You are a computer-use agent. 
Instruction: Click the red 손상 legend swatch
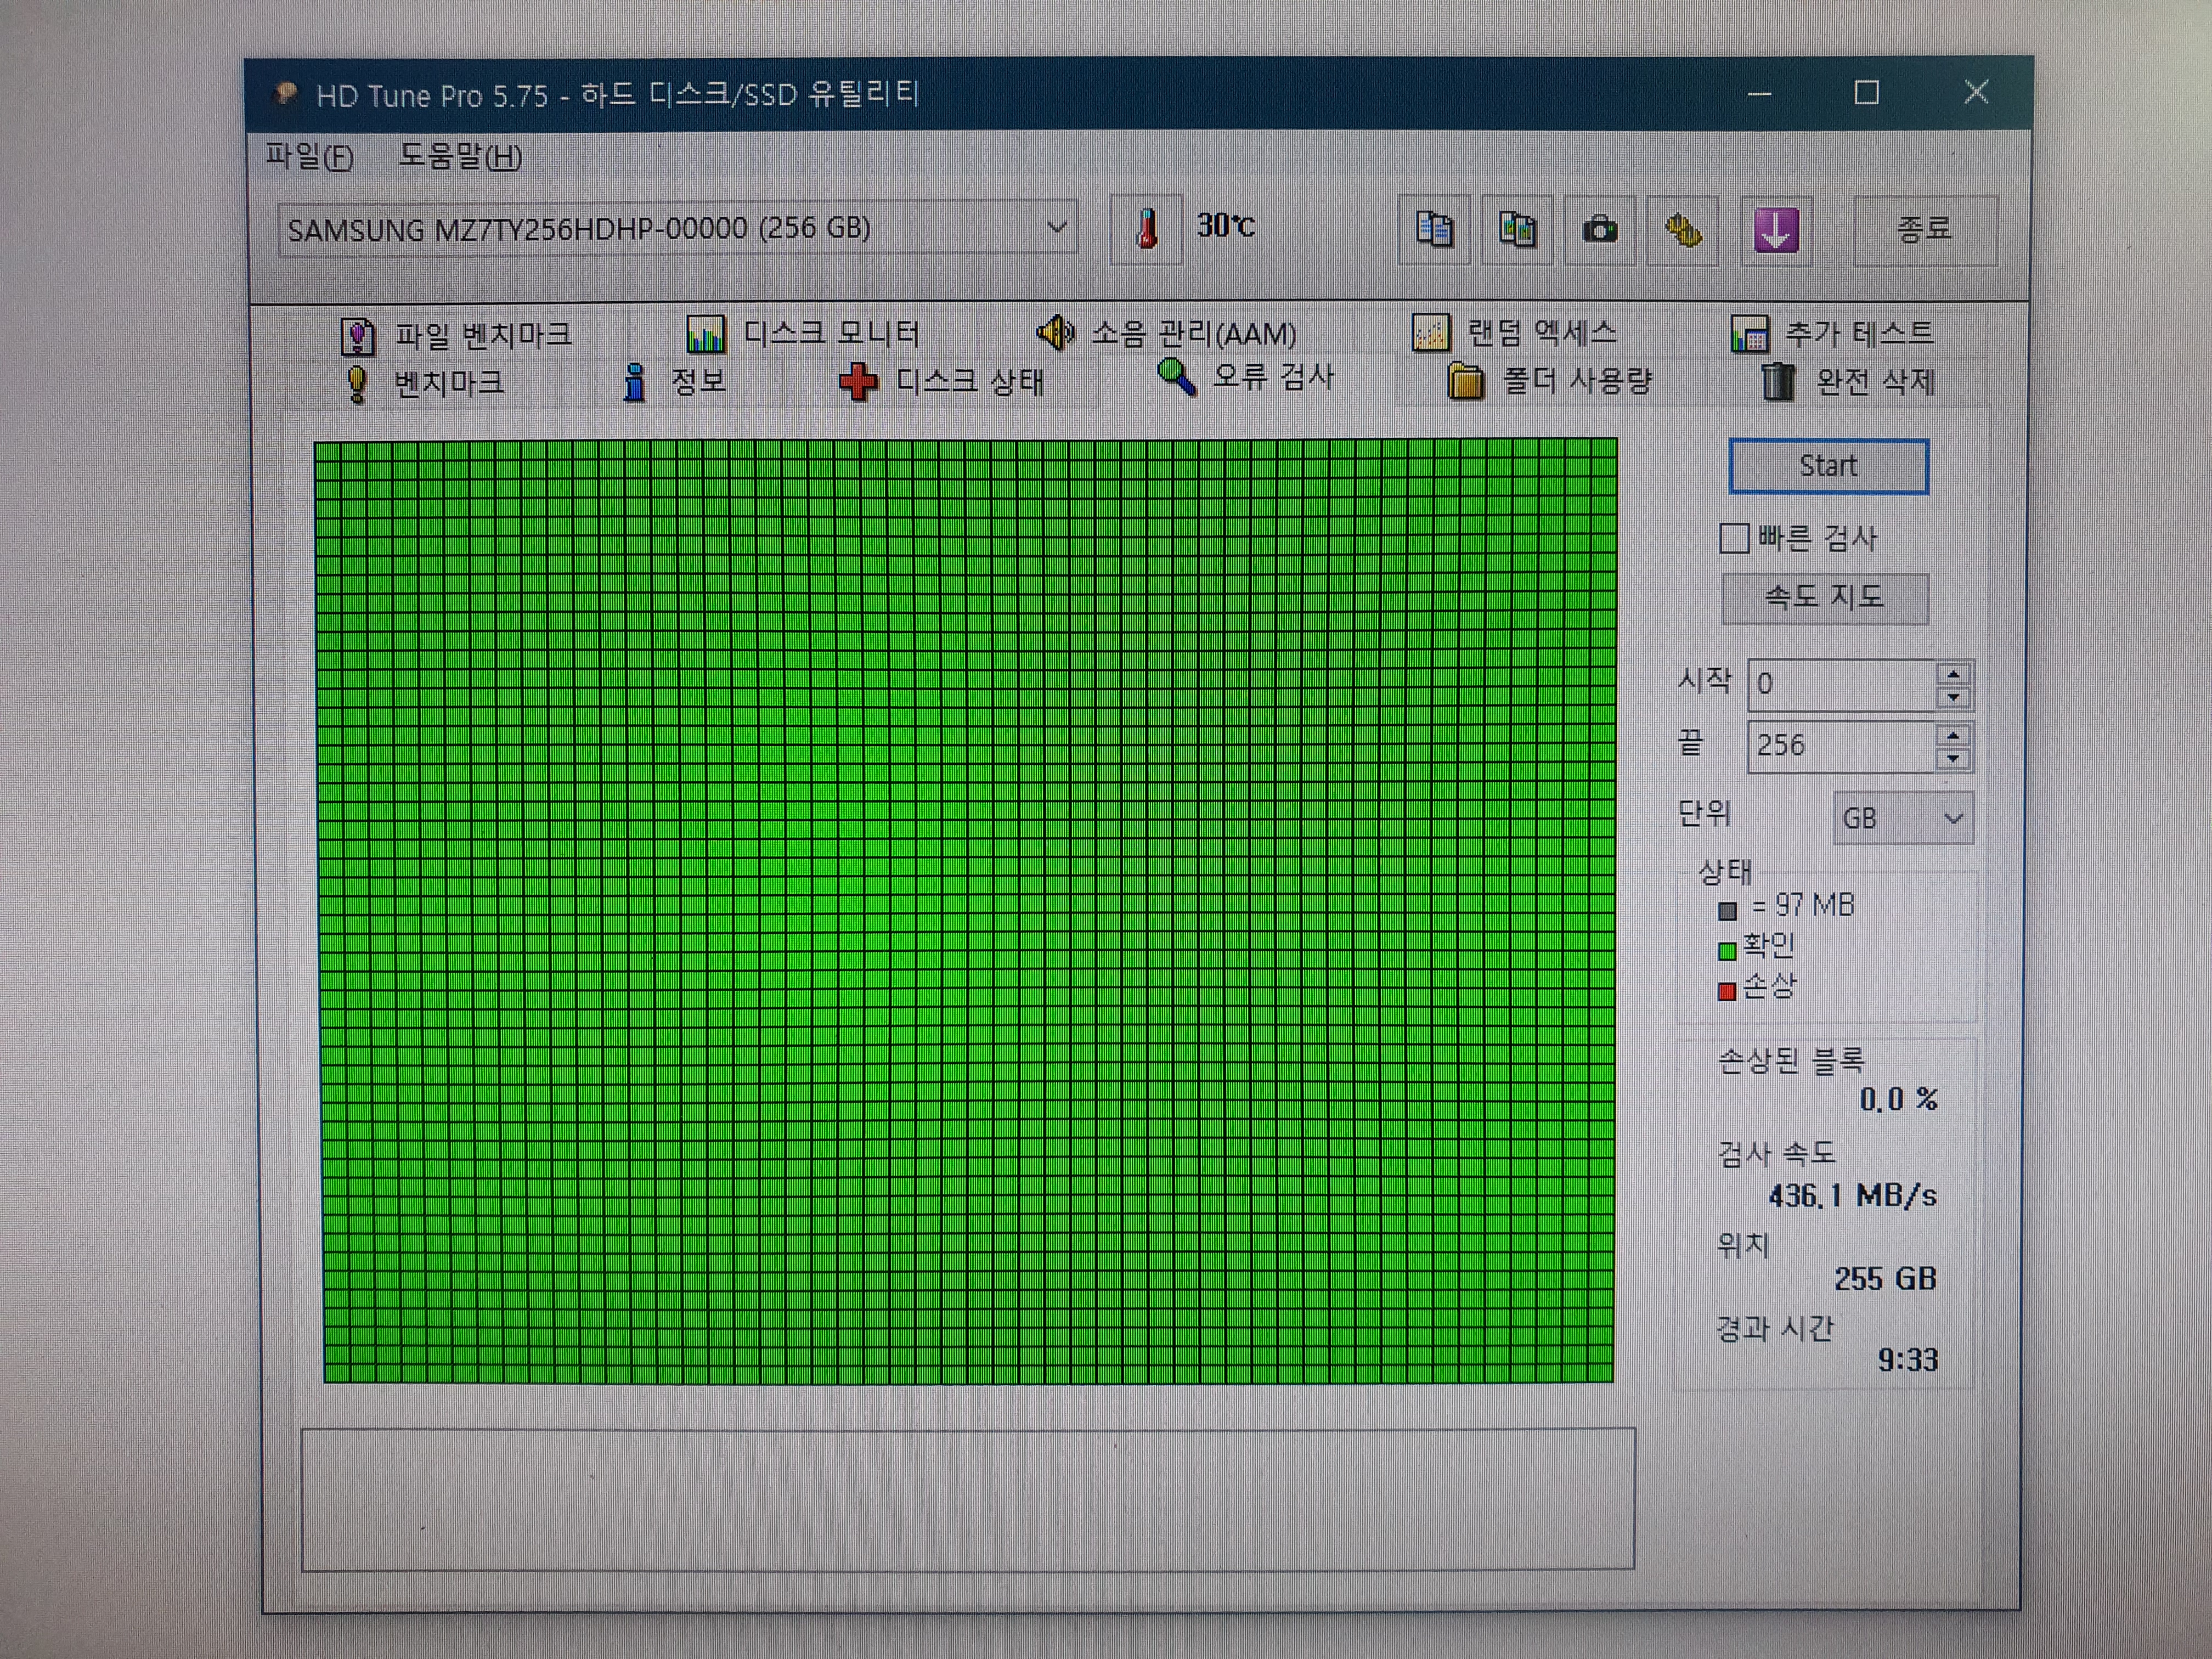1727,992
